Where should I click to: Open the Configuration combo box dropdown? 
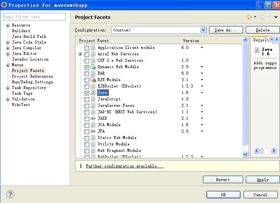coord(203,30)
